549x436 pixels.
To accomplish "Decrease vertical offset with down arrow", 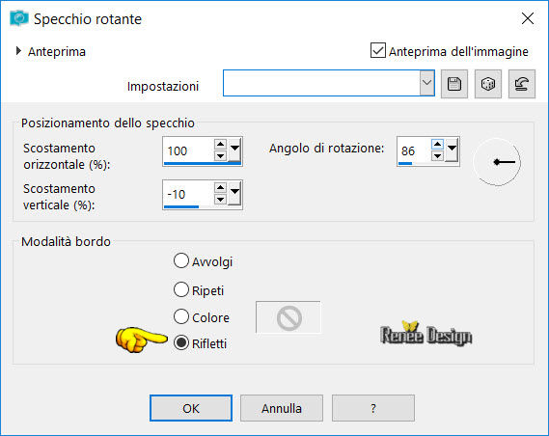I will [220, 200].
